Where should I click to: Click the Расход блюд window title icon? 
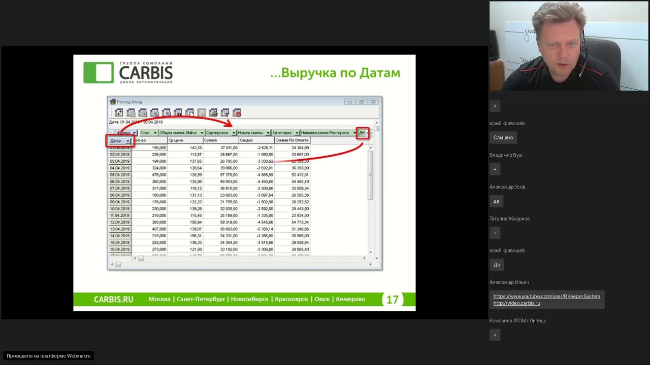(x=113, y=102)
